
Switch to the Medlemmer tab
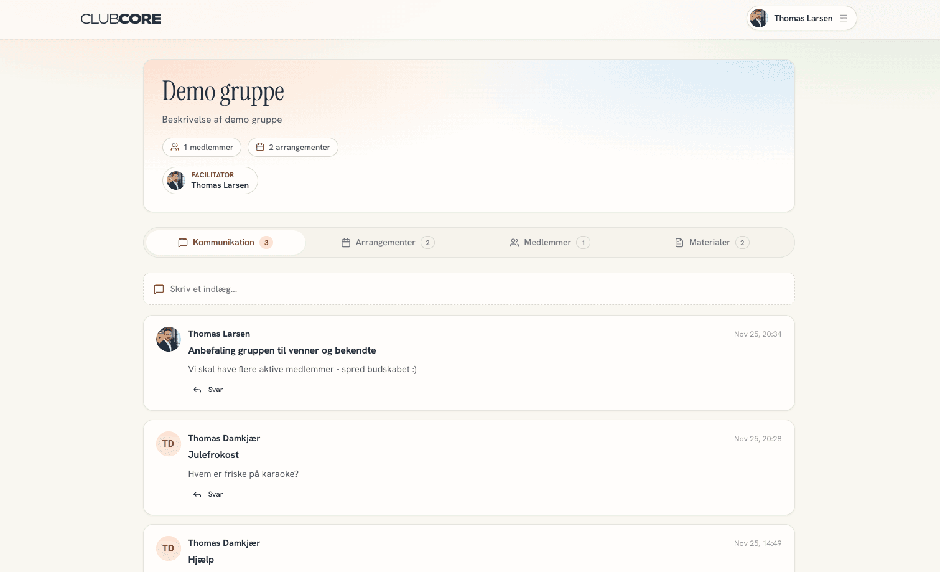(x=549, y=242)
